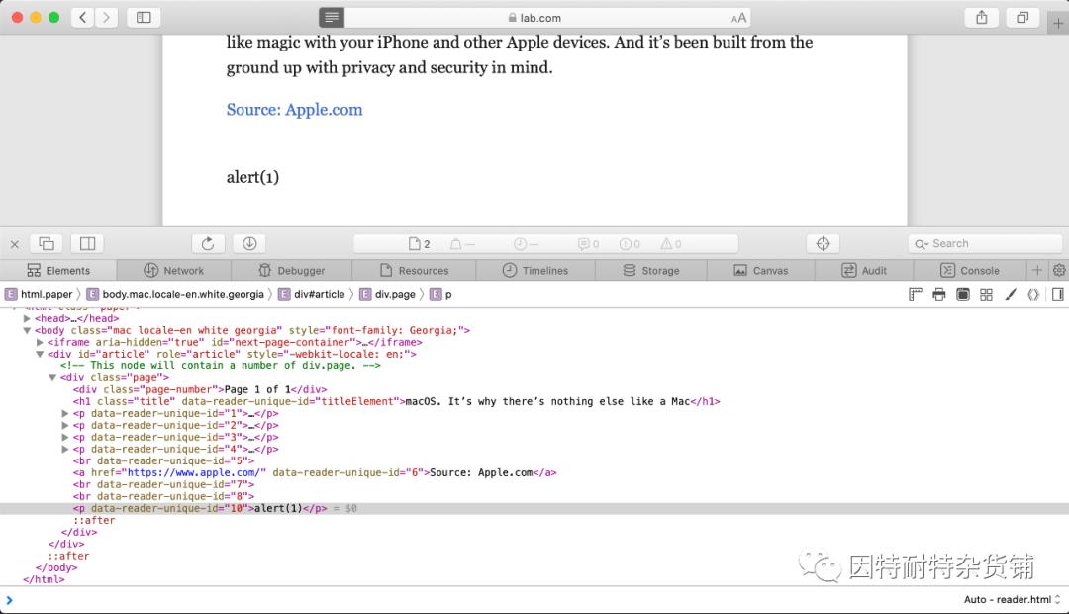Click div#article in the breadcrumb path
The image size is (1069, 614).
tap(319, 294)
